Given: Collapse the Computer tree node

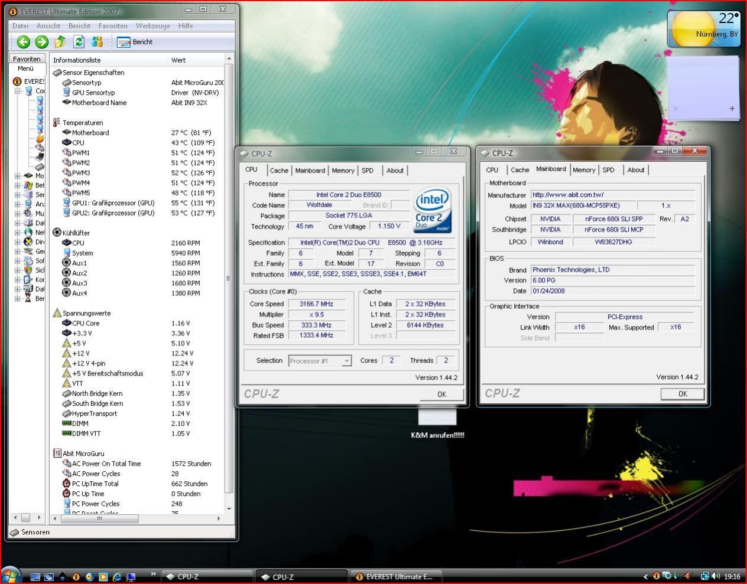Looking at the screenshot, I should (x=18, y=91).
